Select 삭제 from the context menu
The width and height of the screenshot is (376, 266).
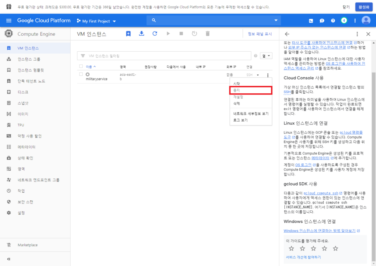coord(251,103)
